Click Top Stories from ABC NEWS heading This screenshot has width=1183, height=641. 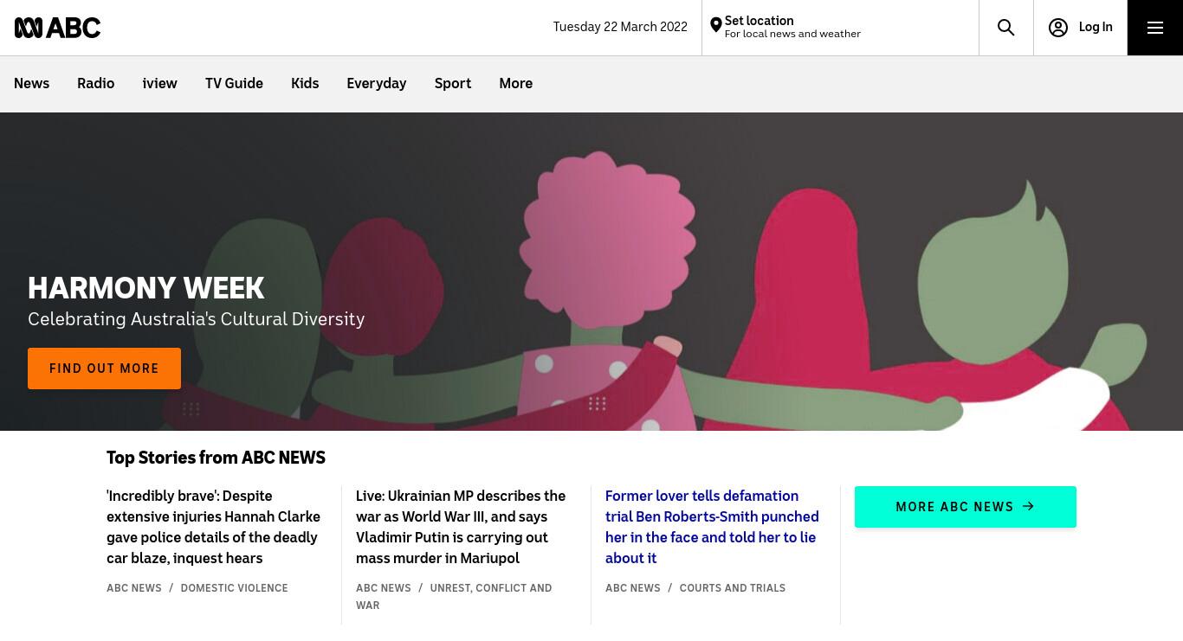pyautogui.click(x=216, y=458)
